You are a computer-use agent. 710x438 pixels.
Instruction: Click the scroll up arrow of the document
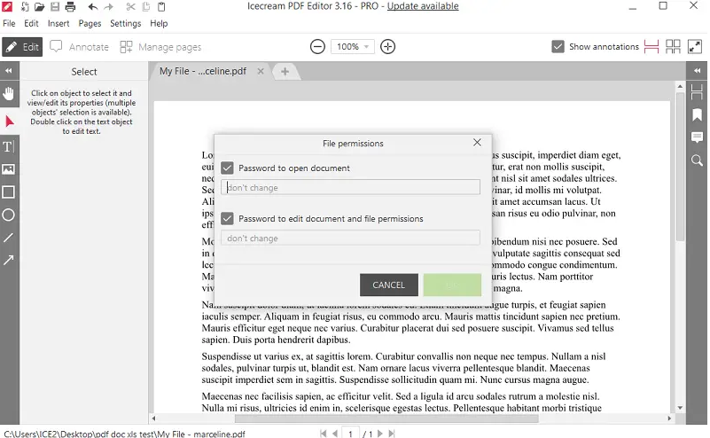tap(680, 86)
